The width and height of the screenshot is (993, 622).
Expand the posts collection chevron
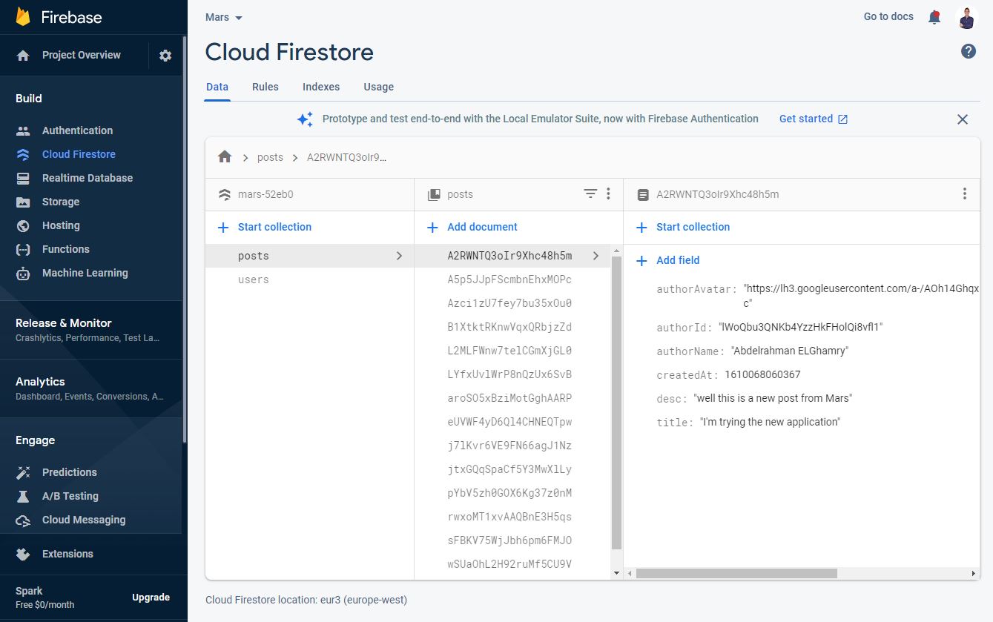pos(399,256)
